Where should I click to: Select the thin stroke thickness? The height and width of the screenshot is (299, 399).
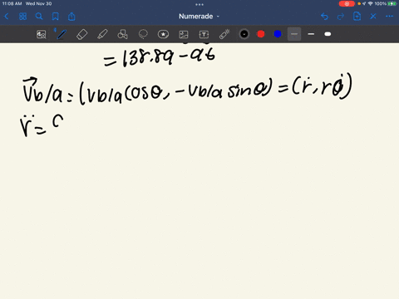click(x=294, y=34)
